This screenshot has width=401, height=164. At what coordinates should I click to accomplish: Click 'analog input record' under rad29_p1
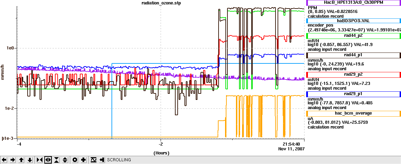click(327, 107)
